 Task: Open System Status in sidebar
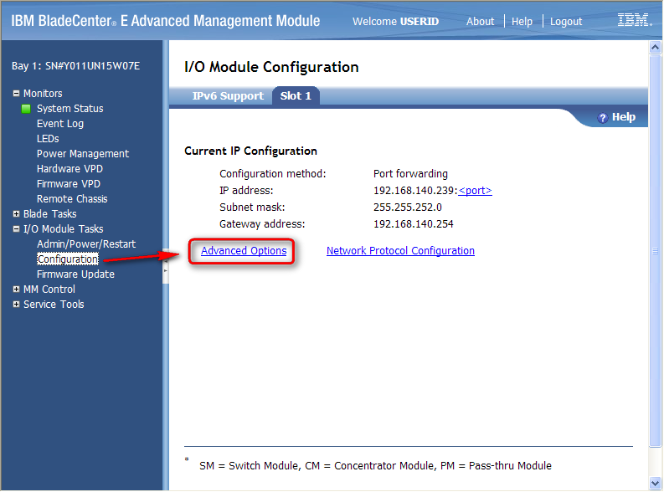click(x=69, y=109)
